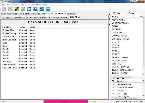
Task: Click the monitor list Name column header
Action: 115,17
